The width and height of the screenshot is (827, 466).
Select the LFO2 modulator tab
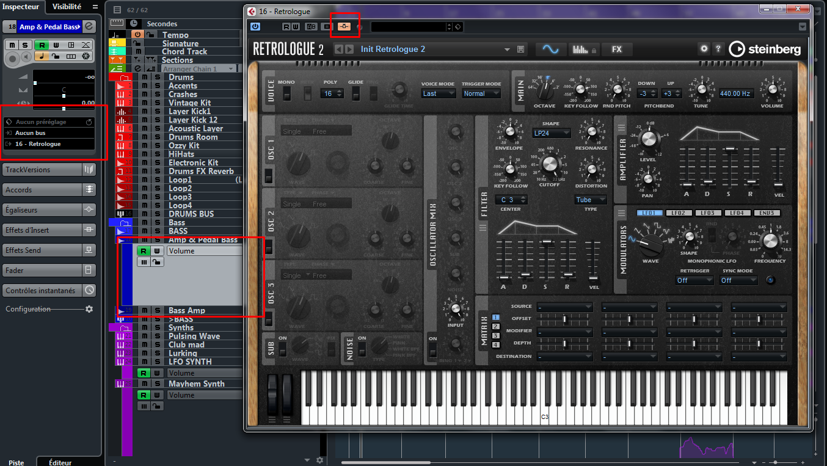click(678, 213)
